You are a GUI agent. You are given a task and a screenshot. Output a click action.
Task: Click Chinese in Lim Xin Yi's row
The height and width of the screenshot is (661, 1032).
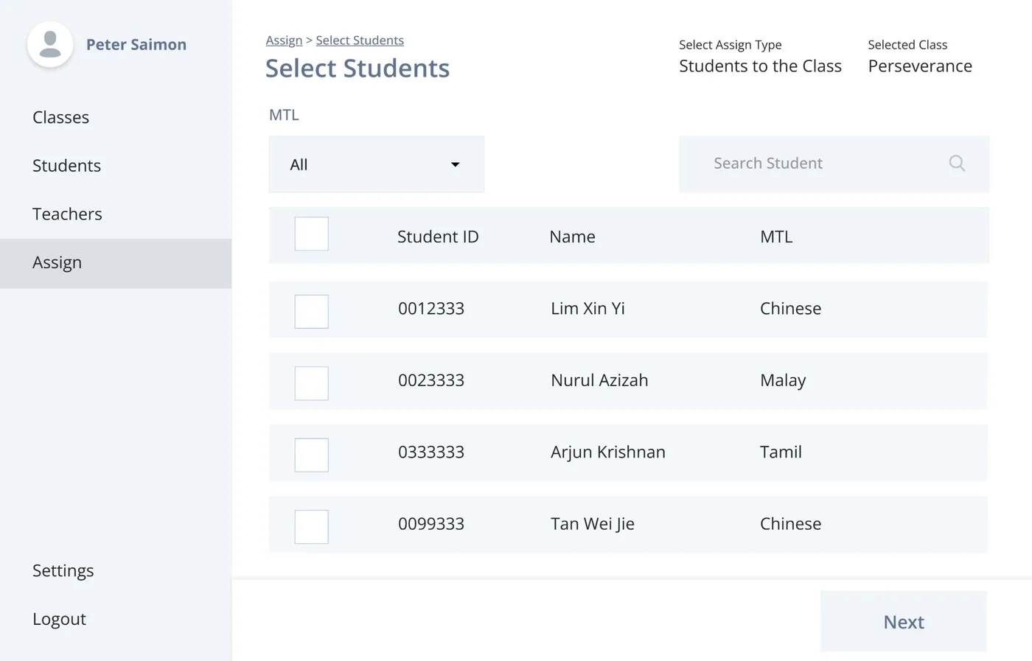790,309
